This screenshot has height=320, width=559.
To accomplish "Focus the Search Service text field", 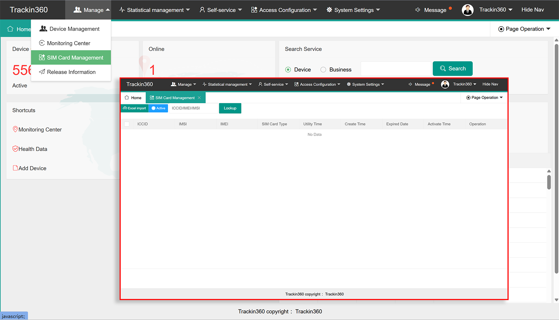I will tap(396, 69).
